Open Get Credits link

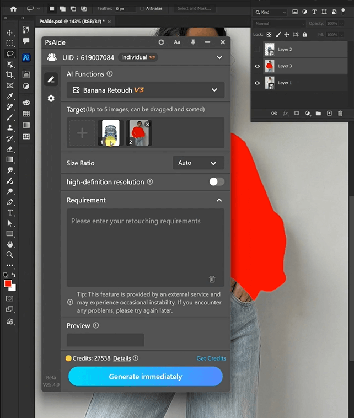(x=211, y=358)
